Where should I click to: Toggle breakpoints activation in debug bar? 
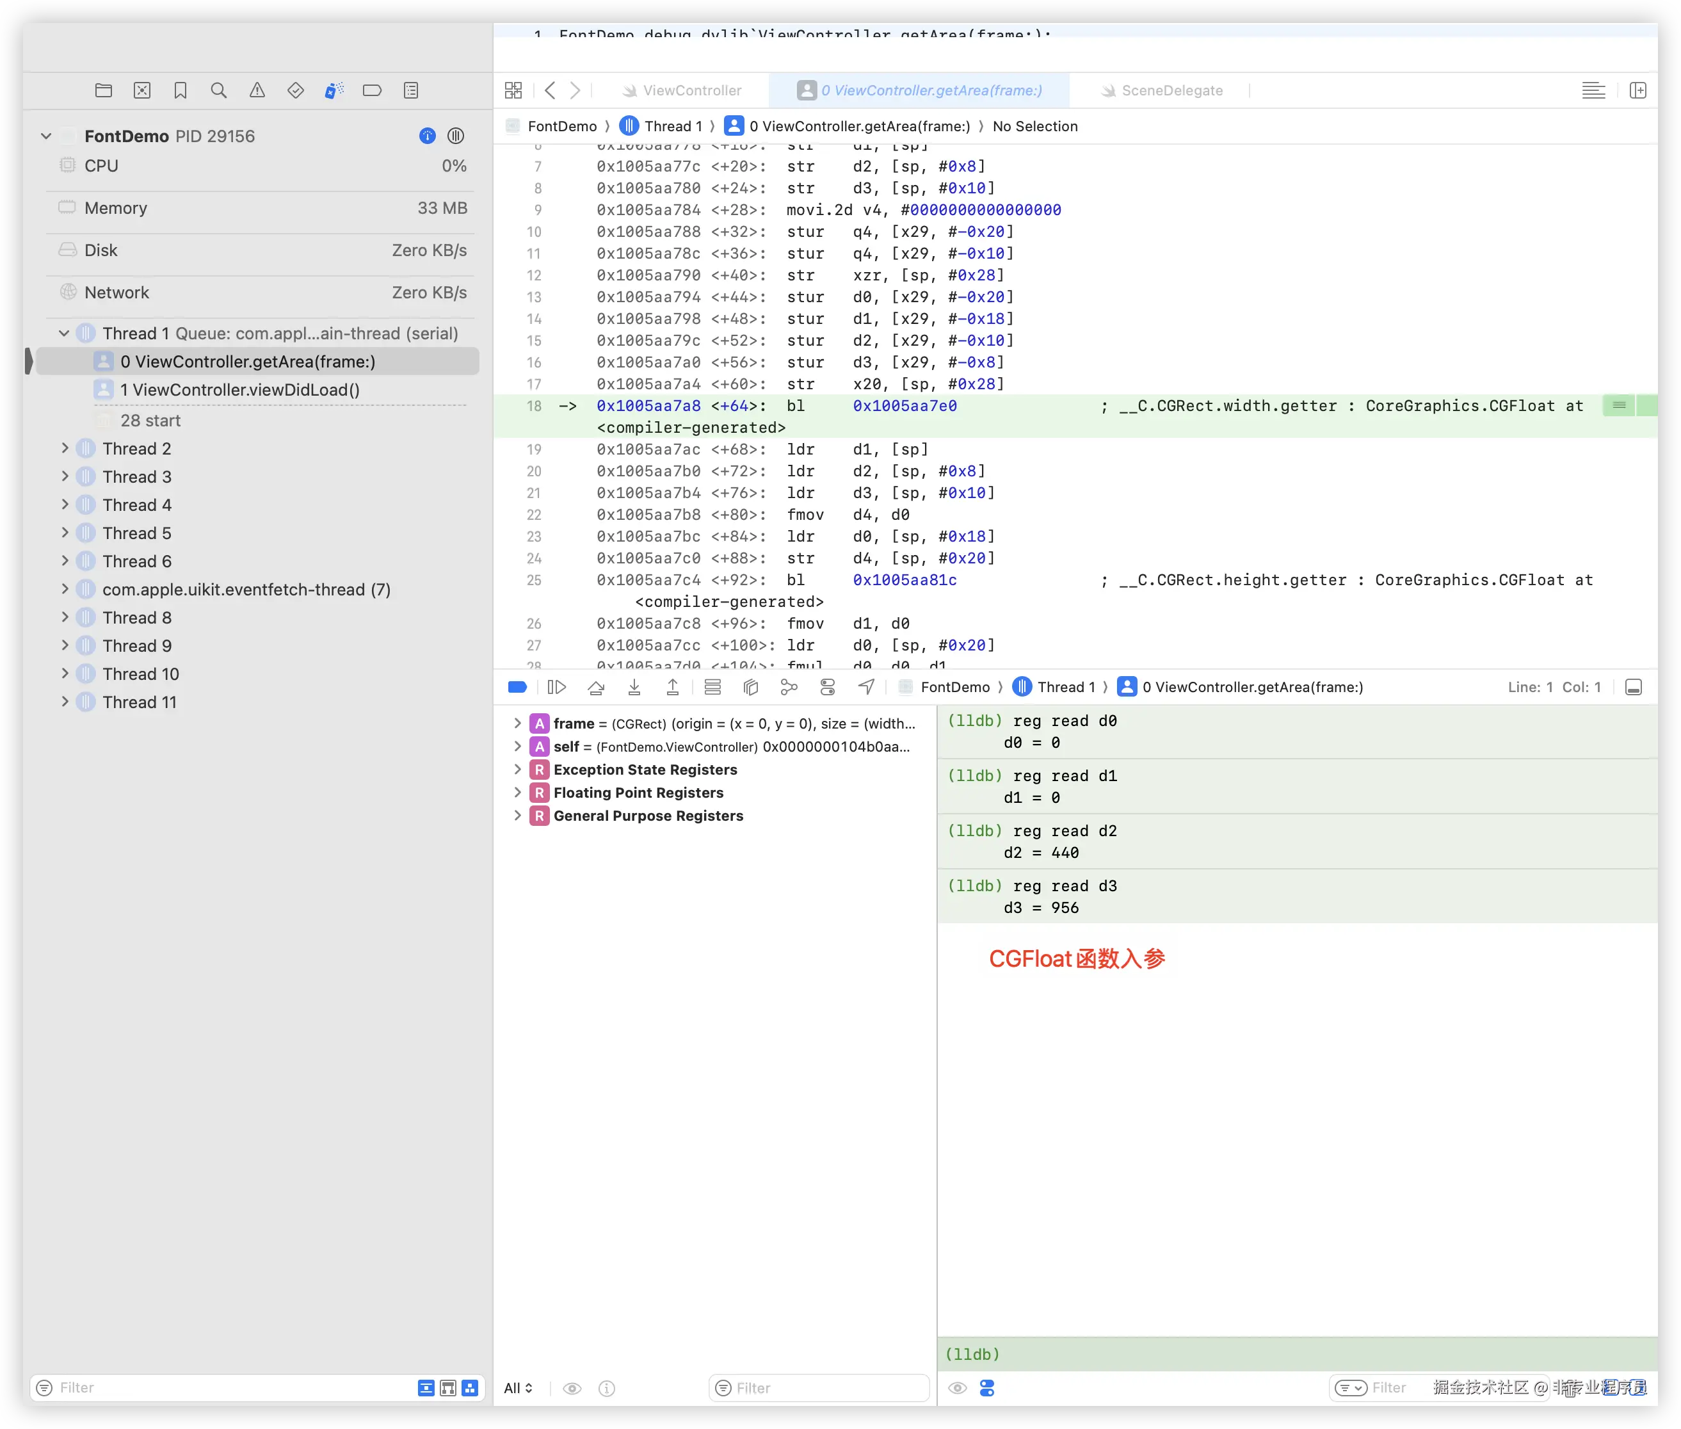tap(518, 688)
